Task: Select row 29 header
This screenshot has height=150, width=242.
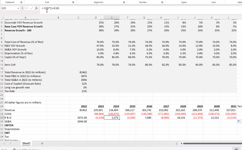Action: pos(2,118)
